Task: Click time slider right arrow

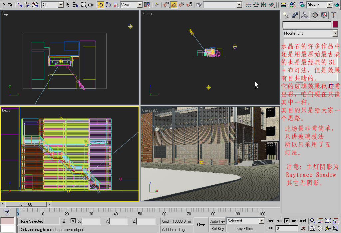Action: [49, 204]
